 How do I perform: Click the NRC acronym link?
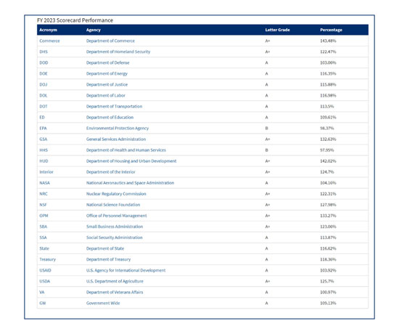click(x=44, y=194)
